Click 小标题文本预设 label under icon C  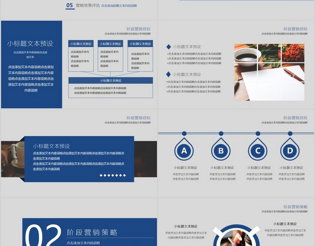coord(259,167)
